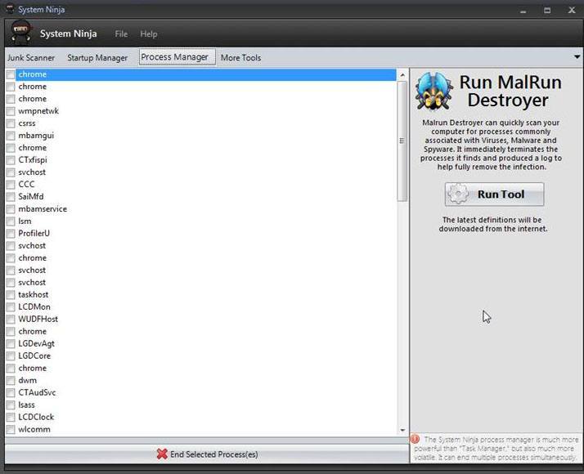
Task: Select the highlighted chrome process row
Action: click(205, 74)
